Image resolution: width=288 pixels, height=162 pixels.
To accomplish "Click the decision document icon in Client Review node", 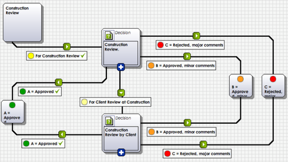I will (x=109, y=121).
